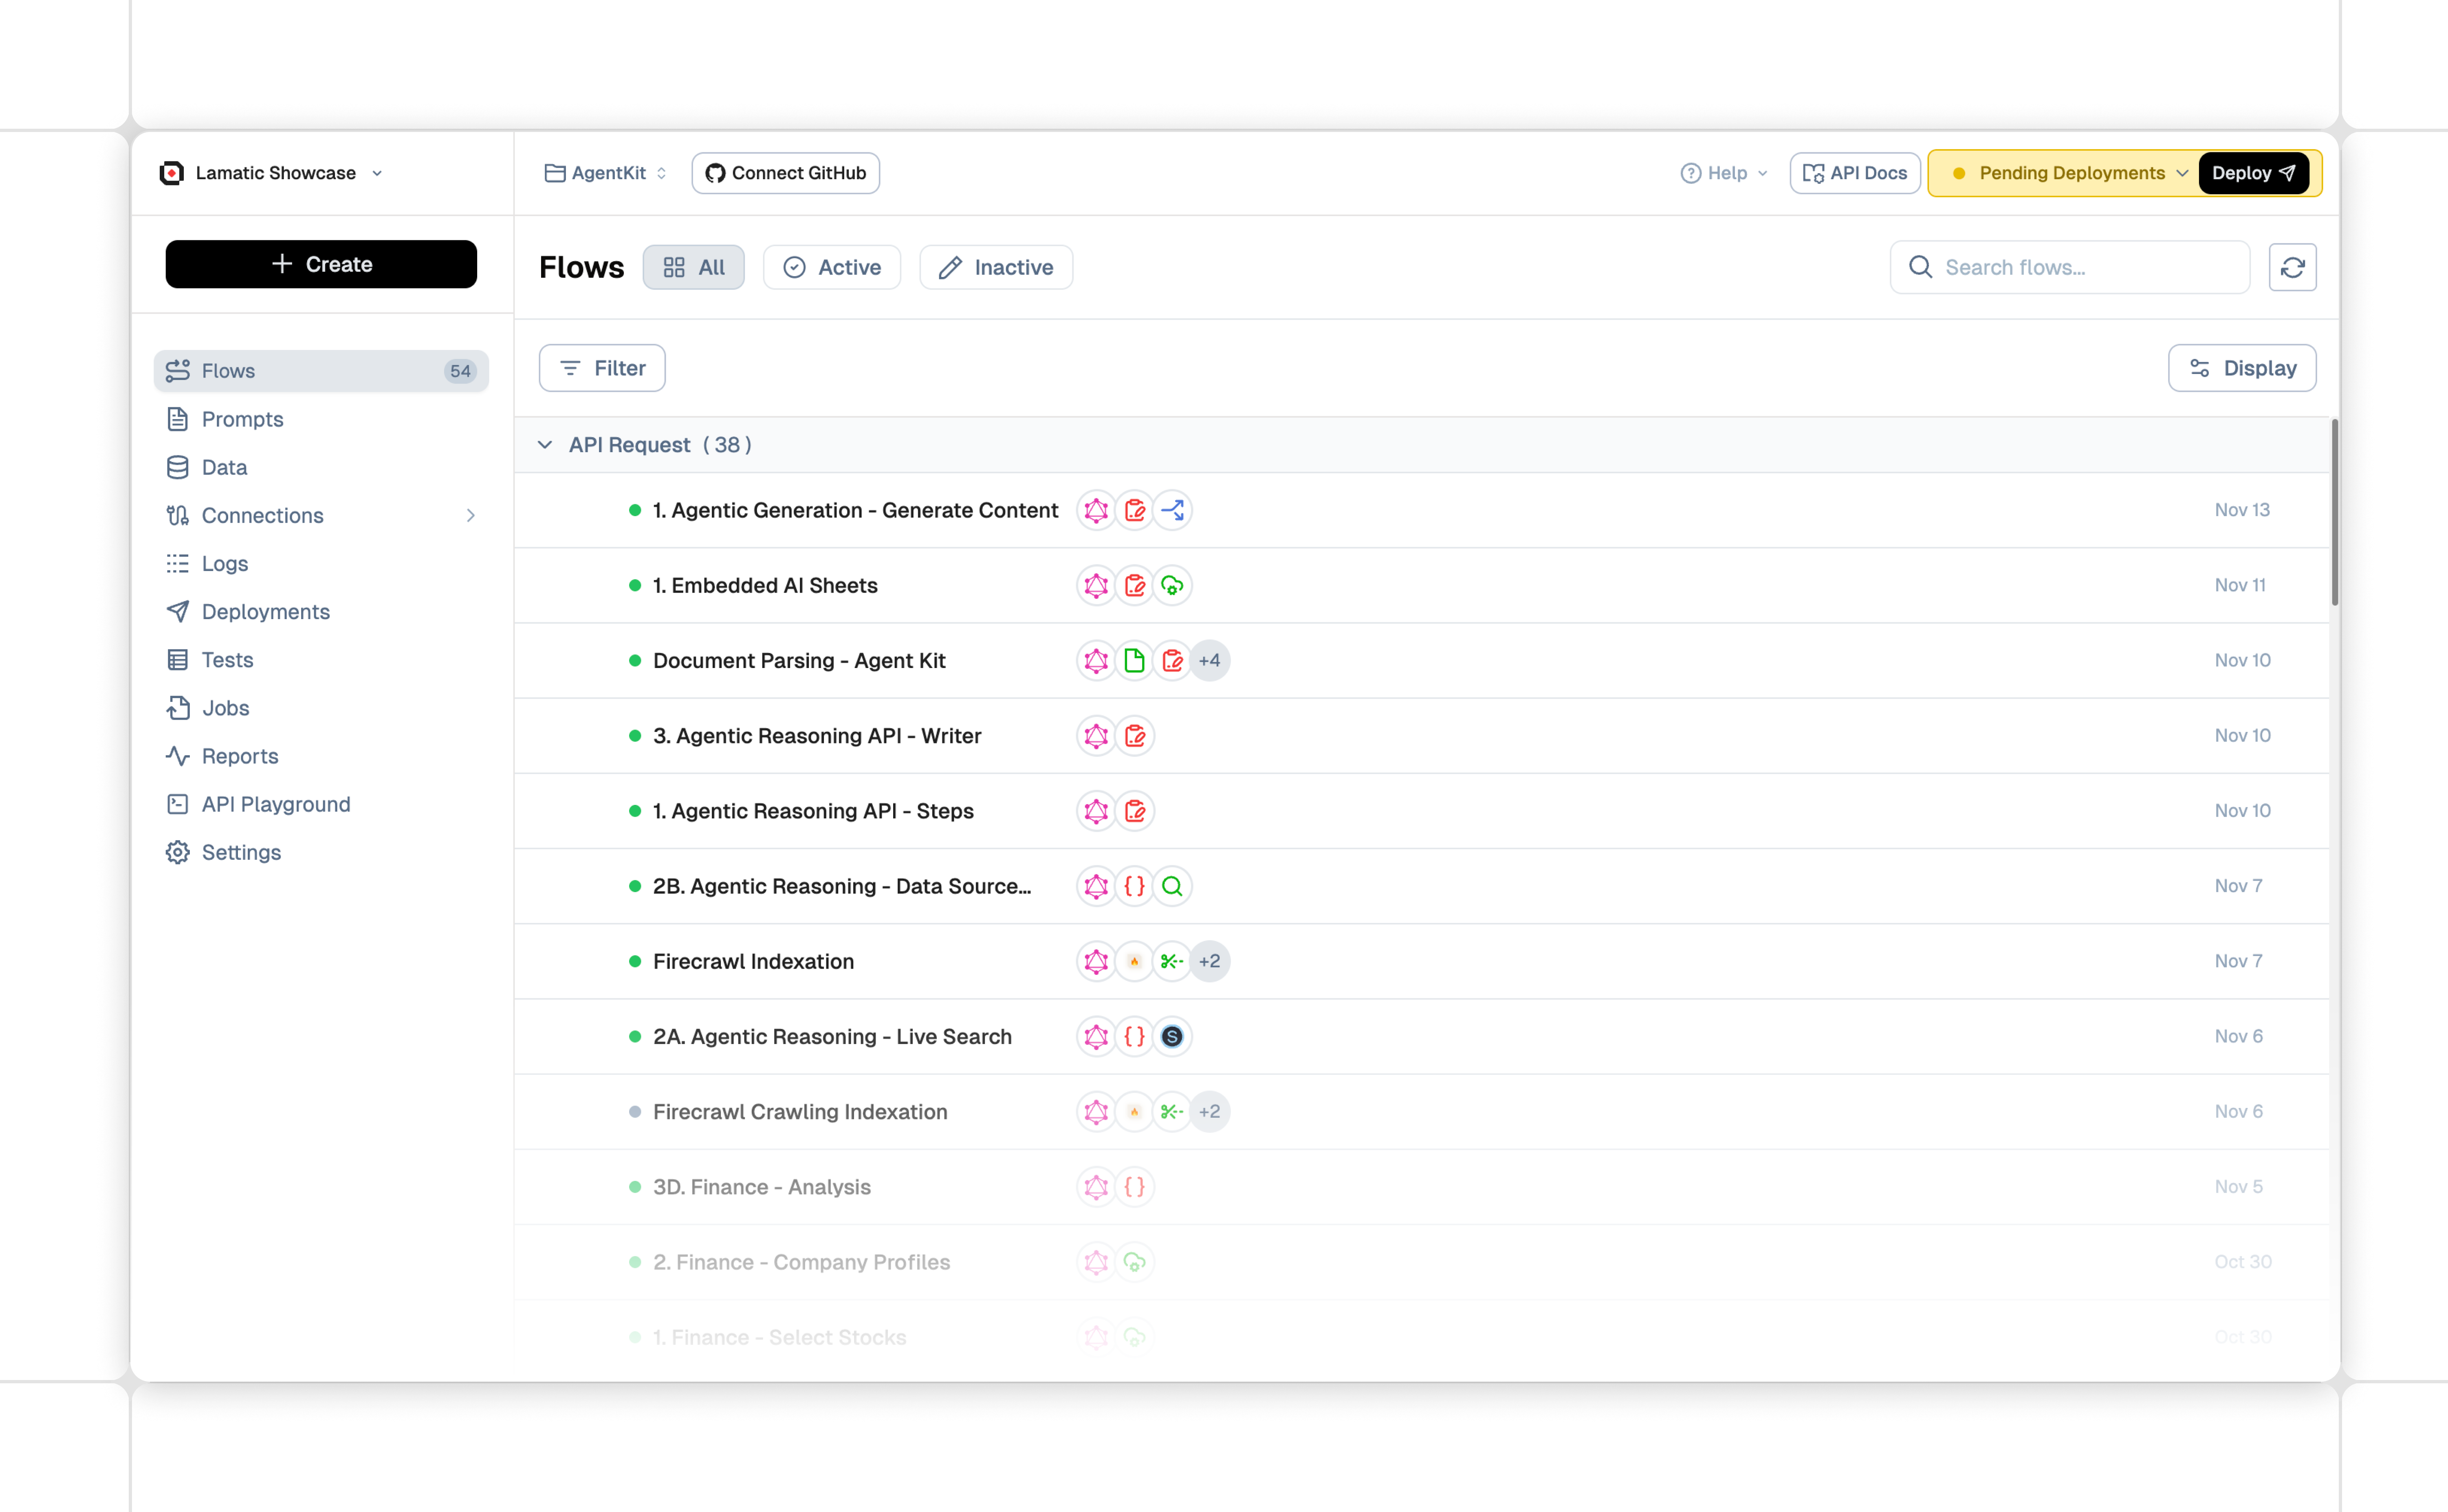Click the scissors icon on Firecrawl Crawling Indexation
Viewport: 2448px width, 1512px height.
(x=1172, y=1111)
